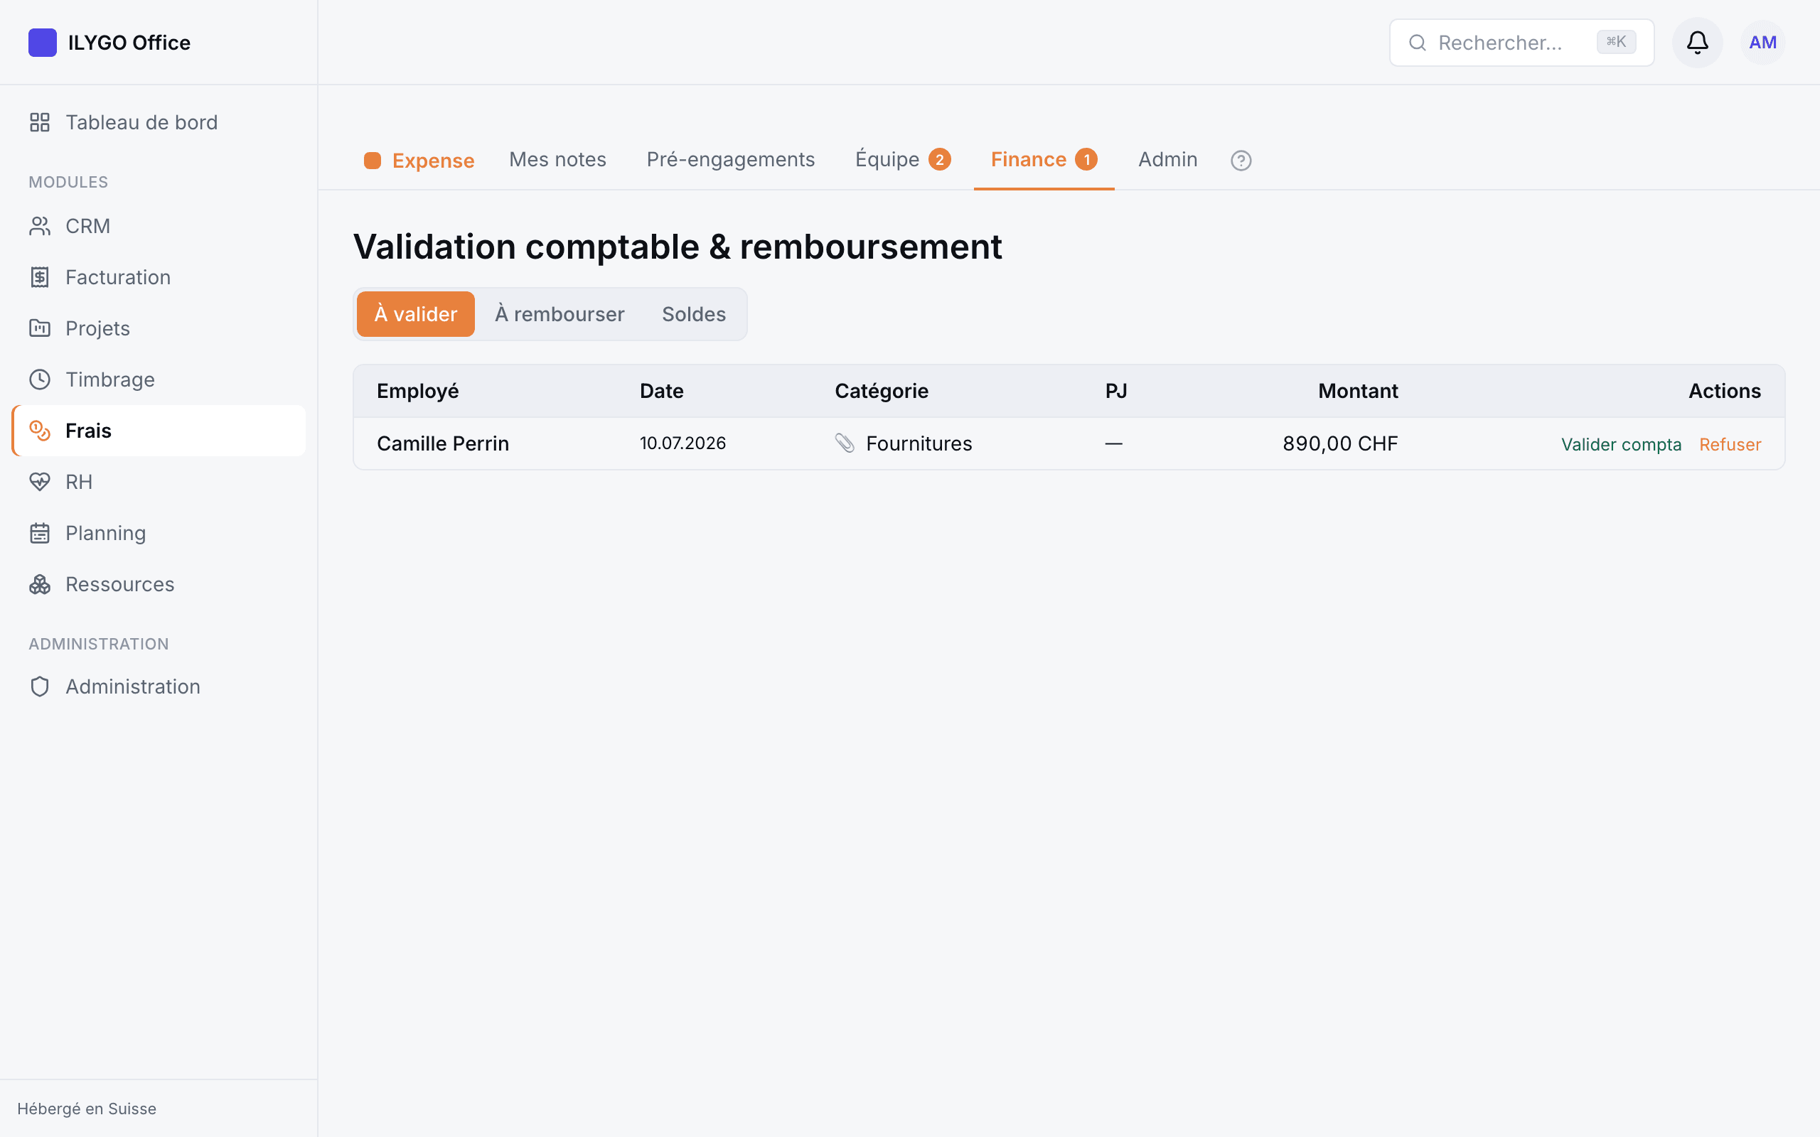Click the search magnifier icon
This screenshot has height=1137, width=1820.
tap(1417, 42)
